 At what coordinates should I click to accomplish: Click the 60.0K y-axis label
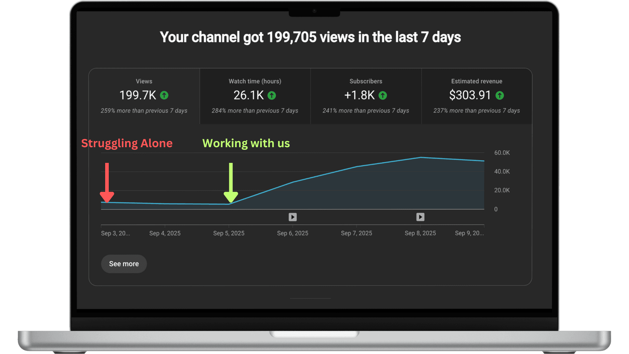point(502,152)
